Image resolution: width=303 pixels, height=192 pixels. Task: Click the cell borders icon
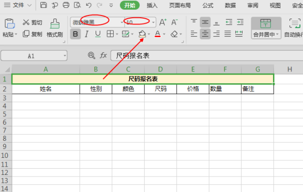[110, 34]
